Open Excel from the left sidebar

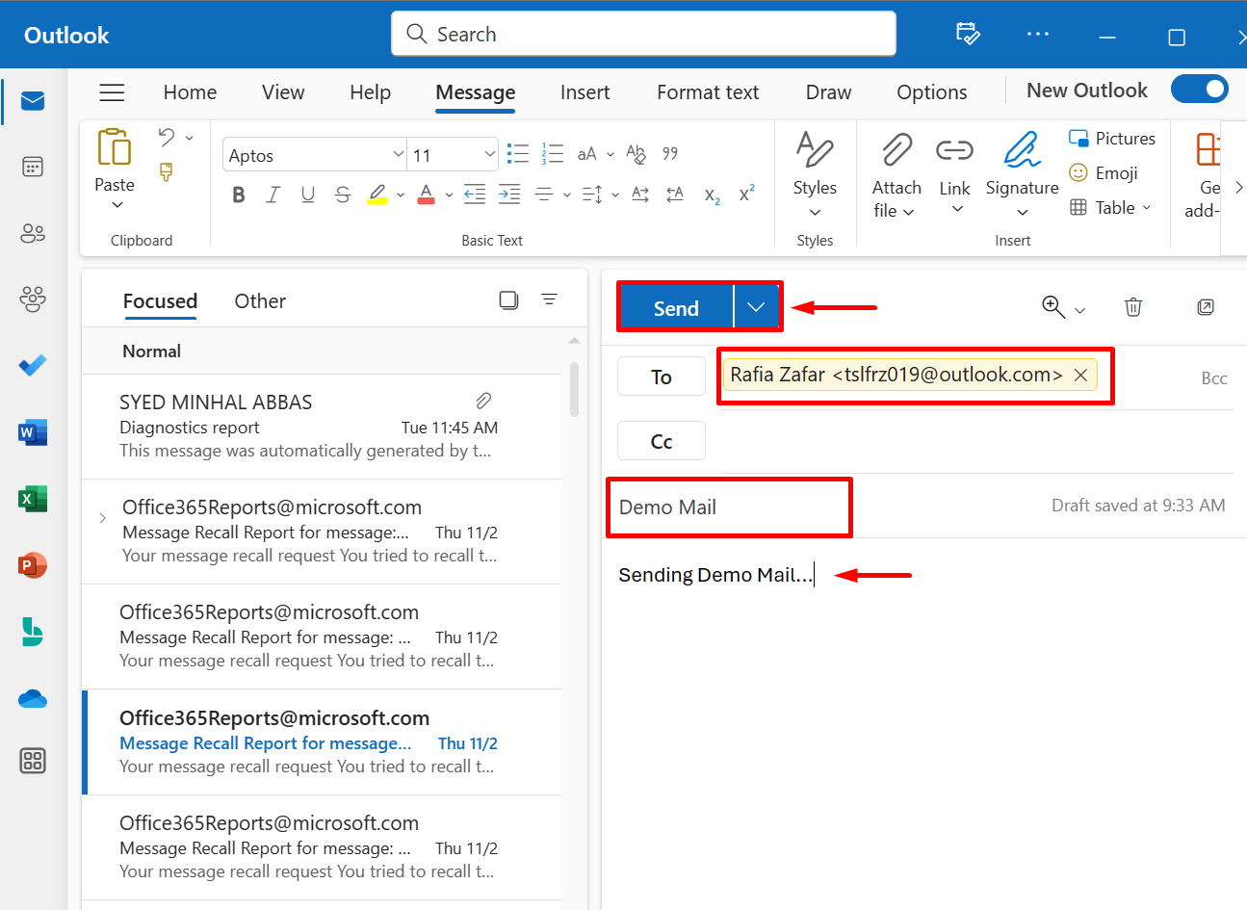(x=32, y=499)
